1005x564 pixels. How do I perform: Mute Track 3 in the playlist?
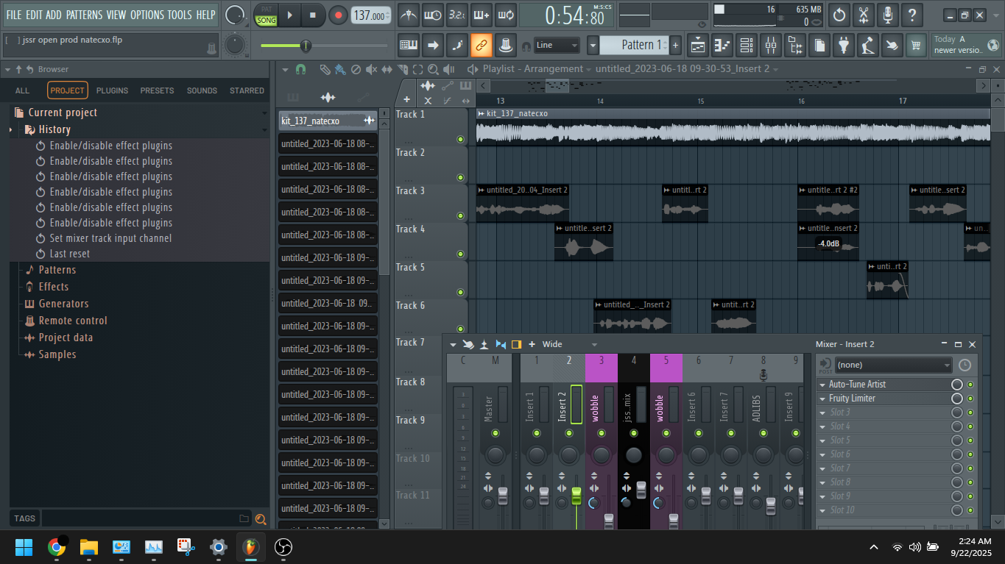pyautogui.click(x=460, y=215)
